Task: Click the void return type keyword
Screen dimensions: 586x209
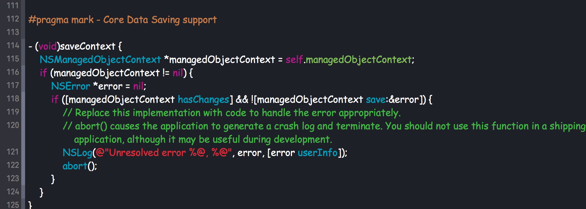Action: [x=47, y=46]
